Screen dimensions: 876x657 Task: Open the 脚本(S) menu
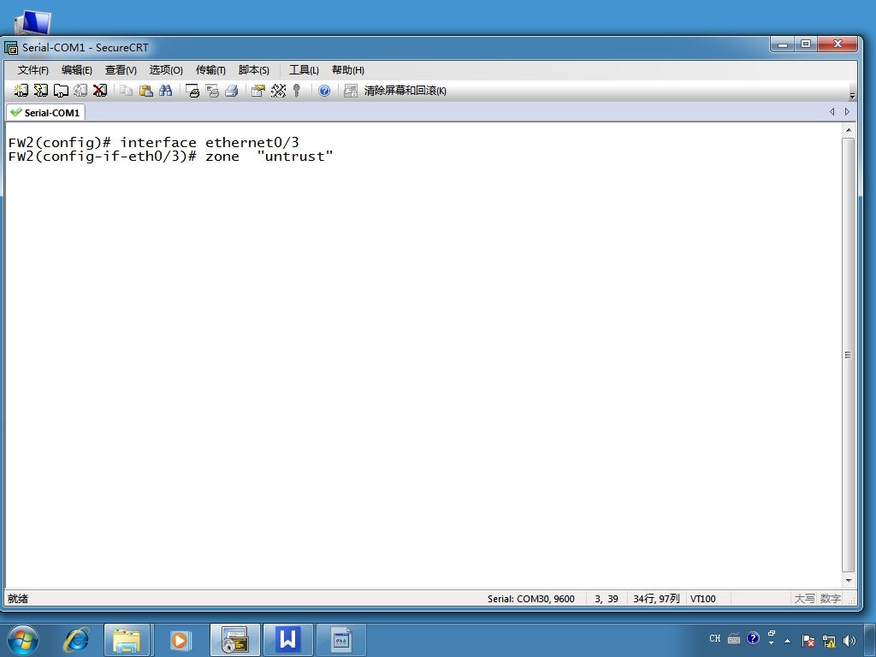(253, 70)
